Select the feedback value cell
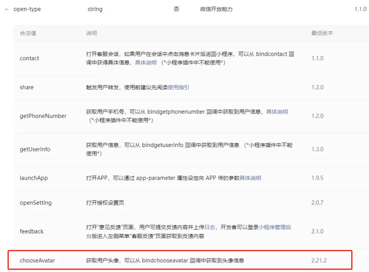Screen dimensions: 369x272 tap(32, 231)
